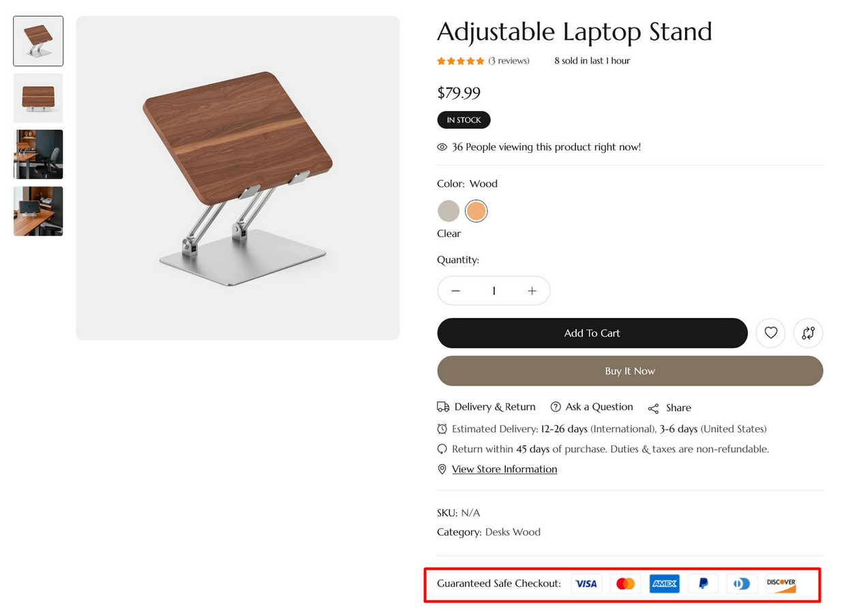Click the American Express payment icon
The width and height of the screenshot is (863, 610).
(x=664, y=583)
